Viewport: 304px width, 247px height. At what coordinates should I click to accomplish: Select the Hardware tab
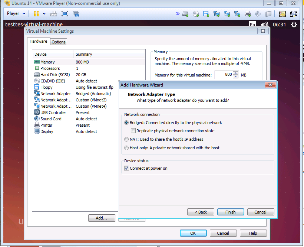(39, 42)
